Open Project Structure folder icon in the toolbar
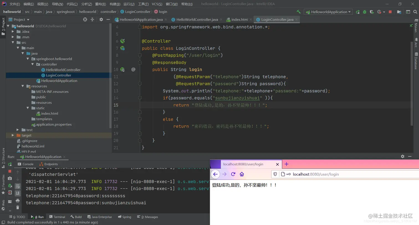 pyautogui.click(x=399, y=12)
